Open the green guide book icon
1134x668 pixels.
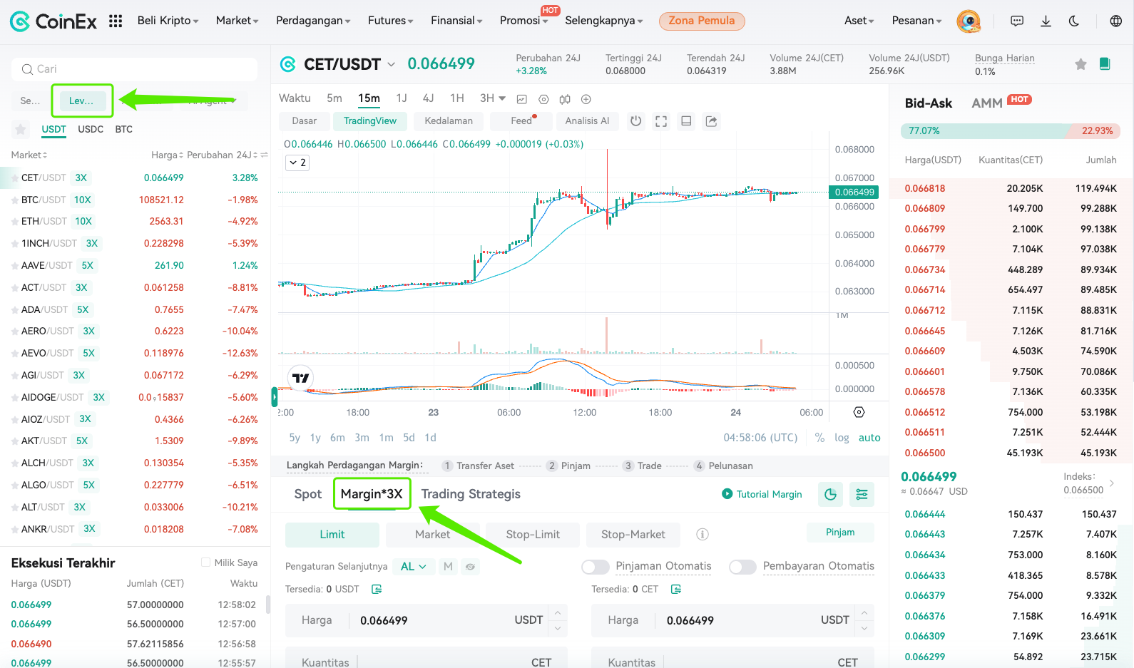1105,63
